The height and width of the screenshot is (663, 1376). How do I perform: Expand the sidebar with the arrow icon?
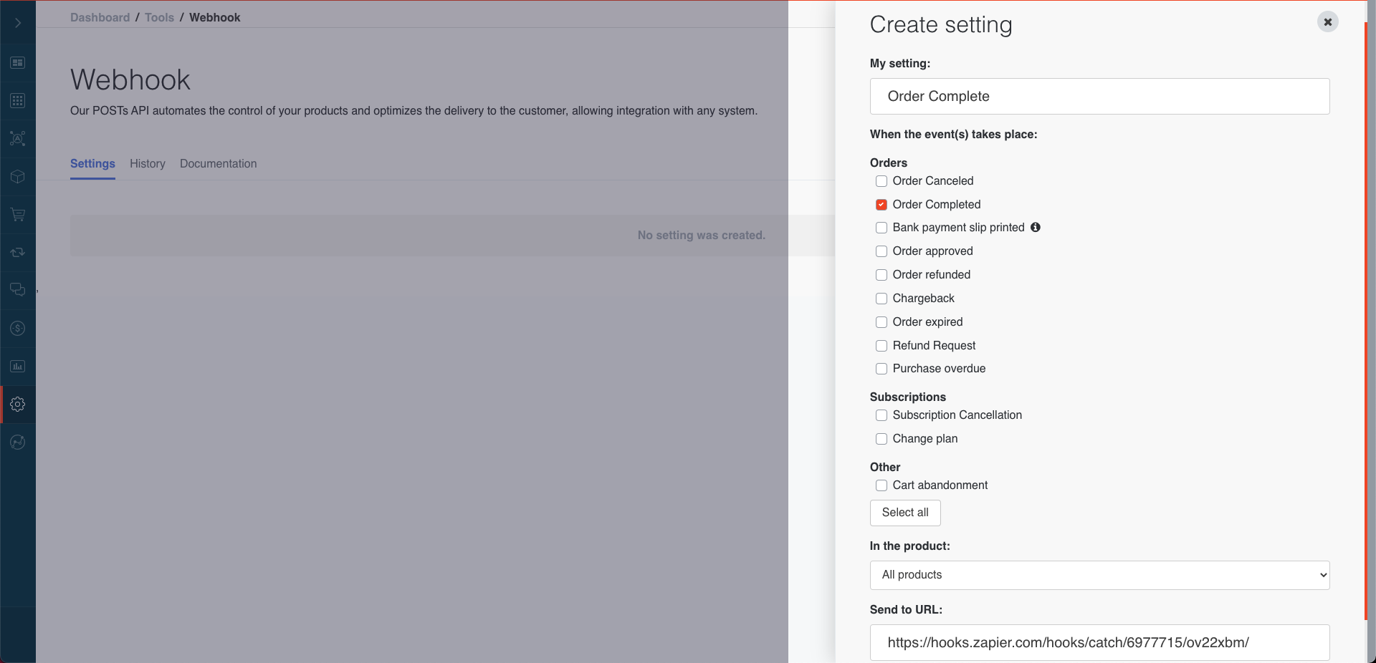(x=18, y=23)
